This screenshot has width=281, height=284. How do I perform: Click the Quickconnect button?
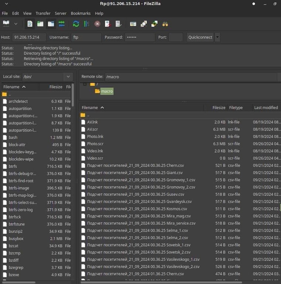[200, 37]
